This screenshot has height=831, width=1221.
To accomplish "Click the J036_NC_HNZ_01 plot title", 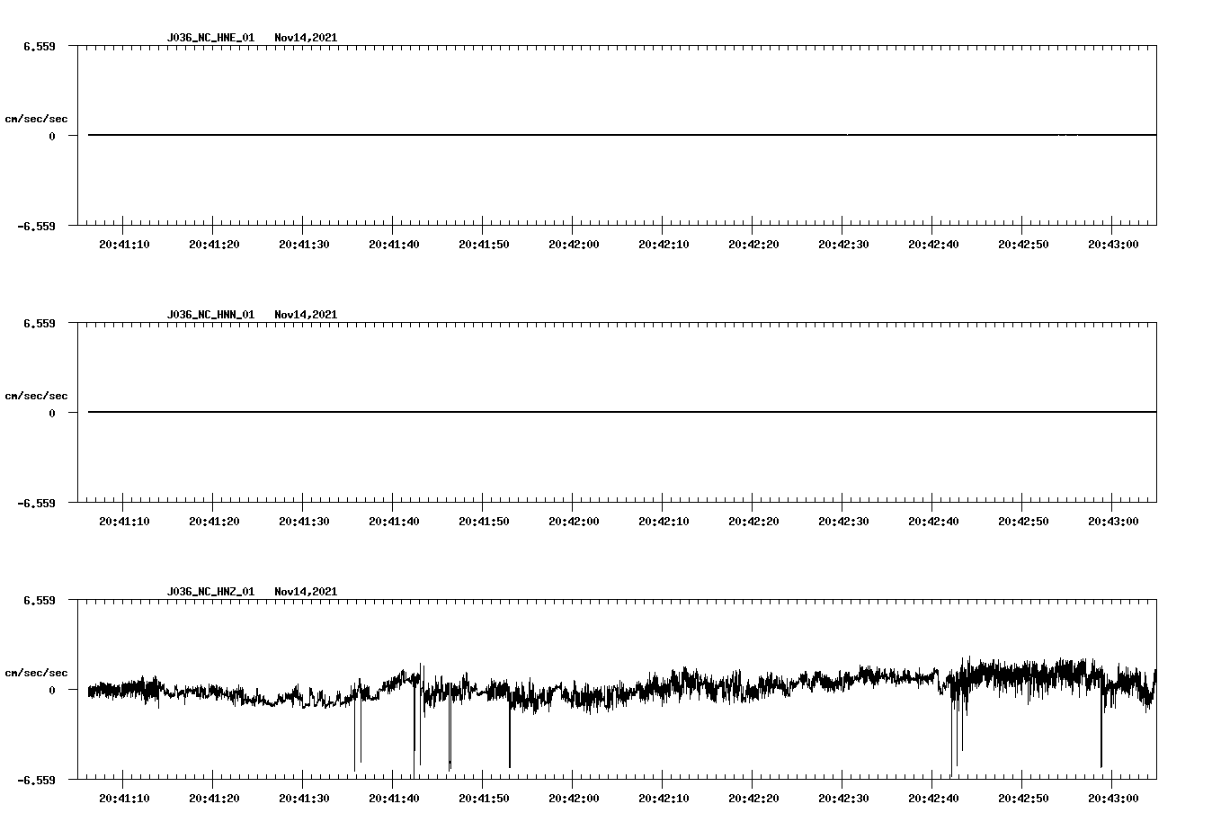I will click(x=210, y=592).
